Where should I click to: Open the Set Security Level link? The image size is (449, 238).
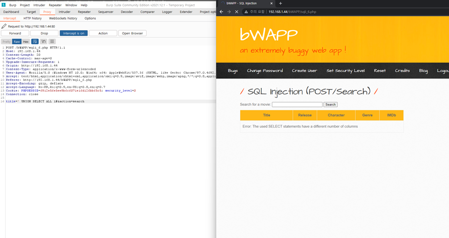346,71
